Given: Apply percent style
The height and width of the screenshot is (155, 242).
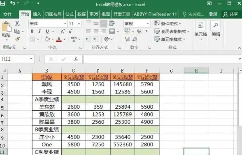Looking at the screenshot, I should tap(139, 32).
